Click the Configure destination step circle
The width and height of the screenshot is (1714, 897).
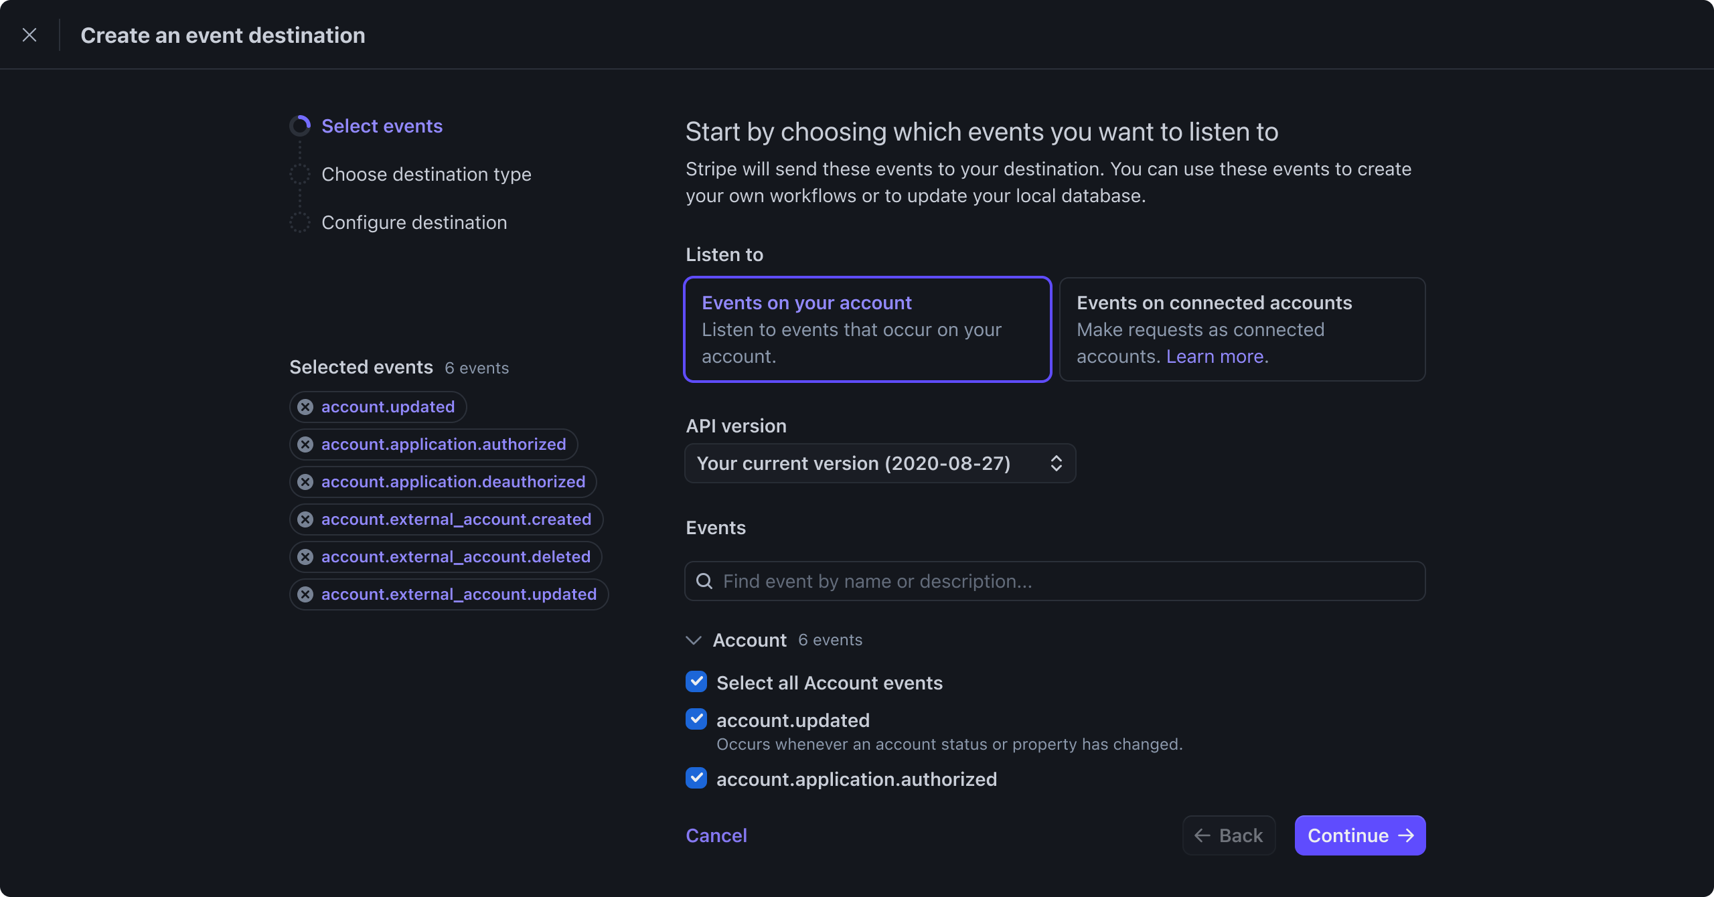click(x=300, y=222)
